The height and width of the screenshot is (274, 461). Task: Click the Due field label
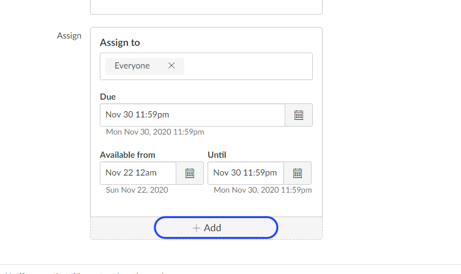coord(108,97)
